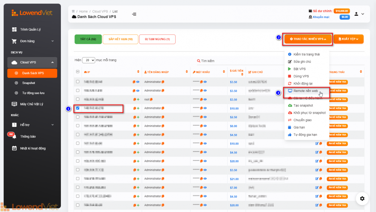Copy IP icon in the $21.00 row
The image size is (376, 212).
[135, 179]
